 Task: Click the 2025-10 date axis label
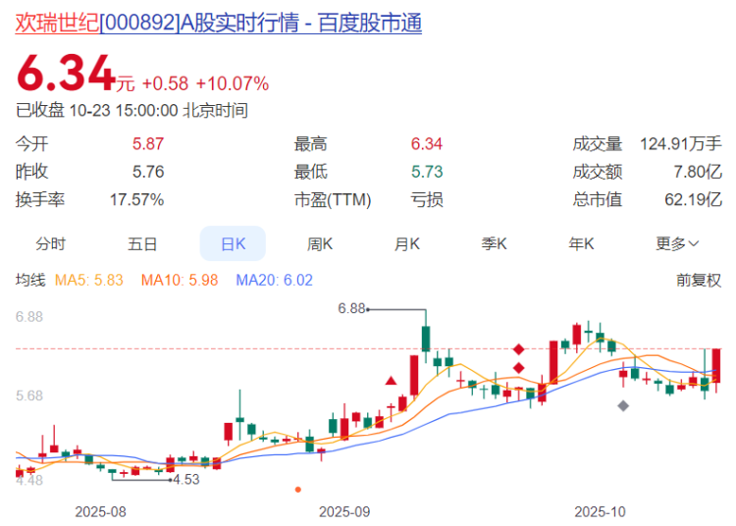pos(600,511)
